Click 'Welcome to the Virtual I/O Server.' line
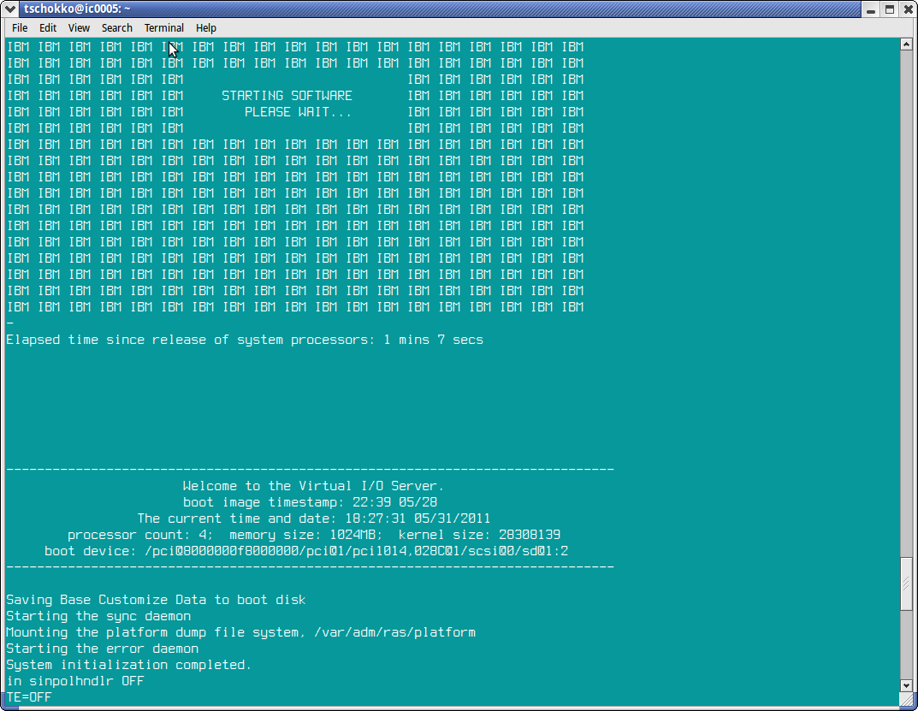 coord(313,486)
